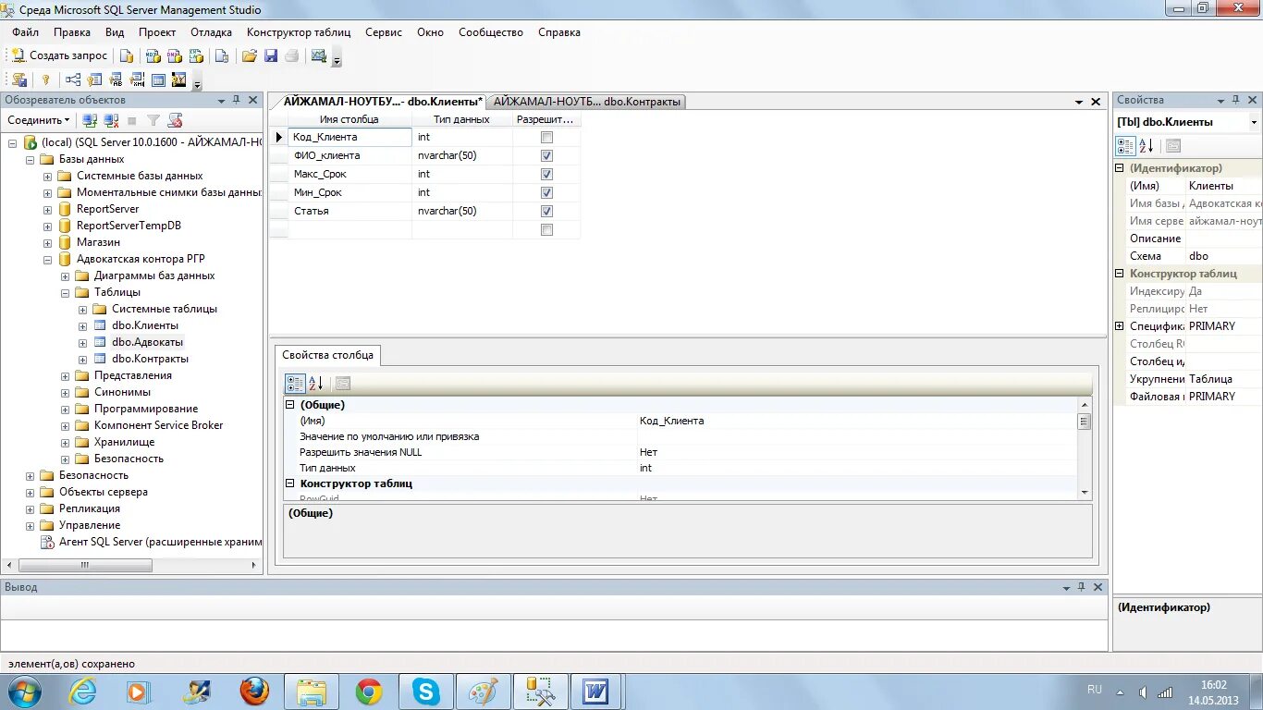Save the table with floppy disk icon
The image size is (1263, 710).
point(271,55)
